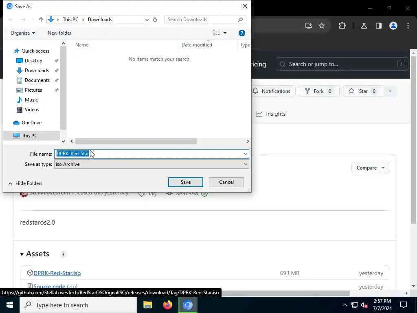Click Save to download the ISO
417x313 pixels.
point(186,182)
